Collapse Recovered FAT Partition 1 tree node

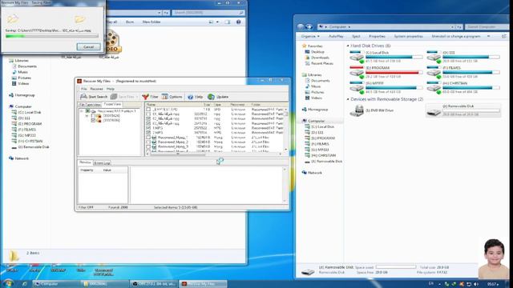[x=82, y=111]
